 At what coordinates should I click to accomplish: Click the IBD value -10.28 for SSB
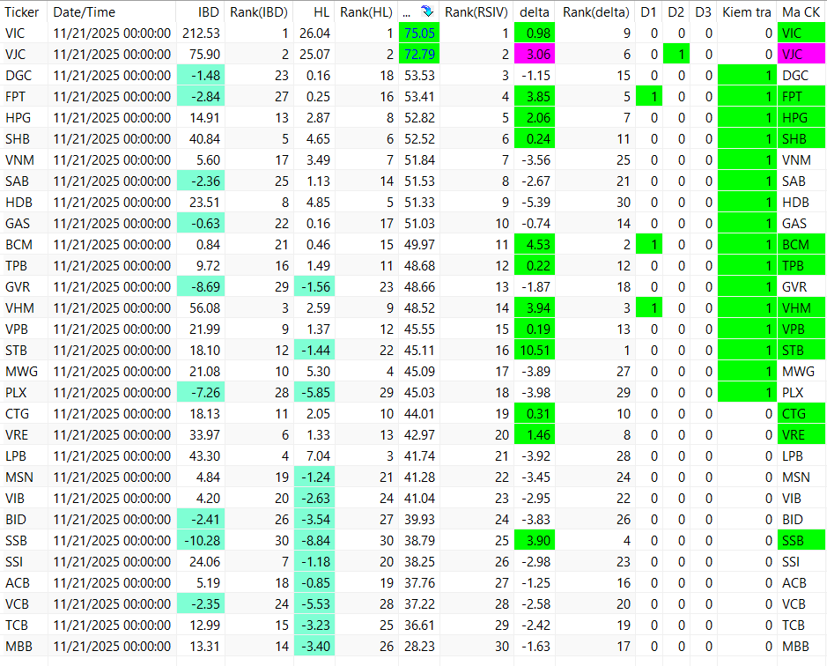201,540
